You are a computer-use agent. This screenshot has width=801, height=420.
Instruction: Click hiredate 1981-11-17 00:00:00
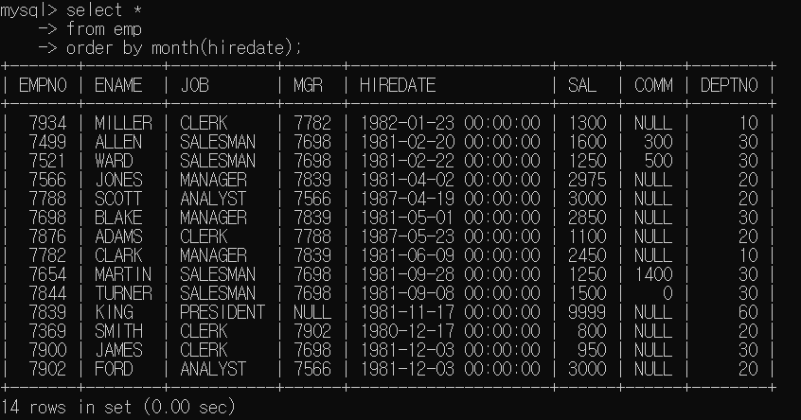[x=450, y=312]
